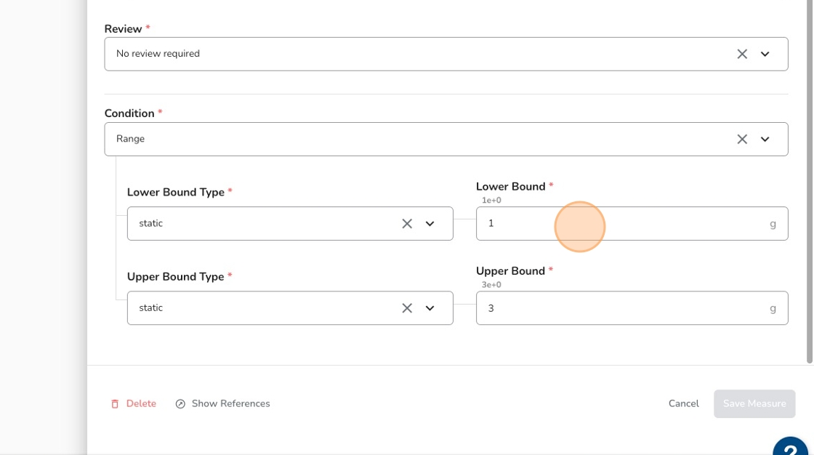Viewport: 814px width, 455px height.
Task: Expand the Condition dropdown chevron
Action: pos(765,139)
